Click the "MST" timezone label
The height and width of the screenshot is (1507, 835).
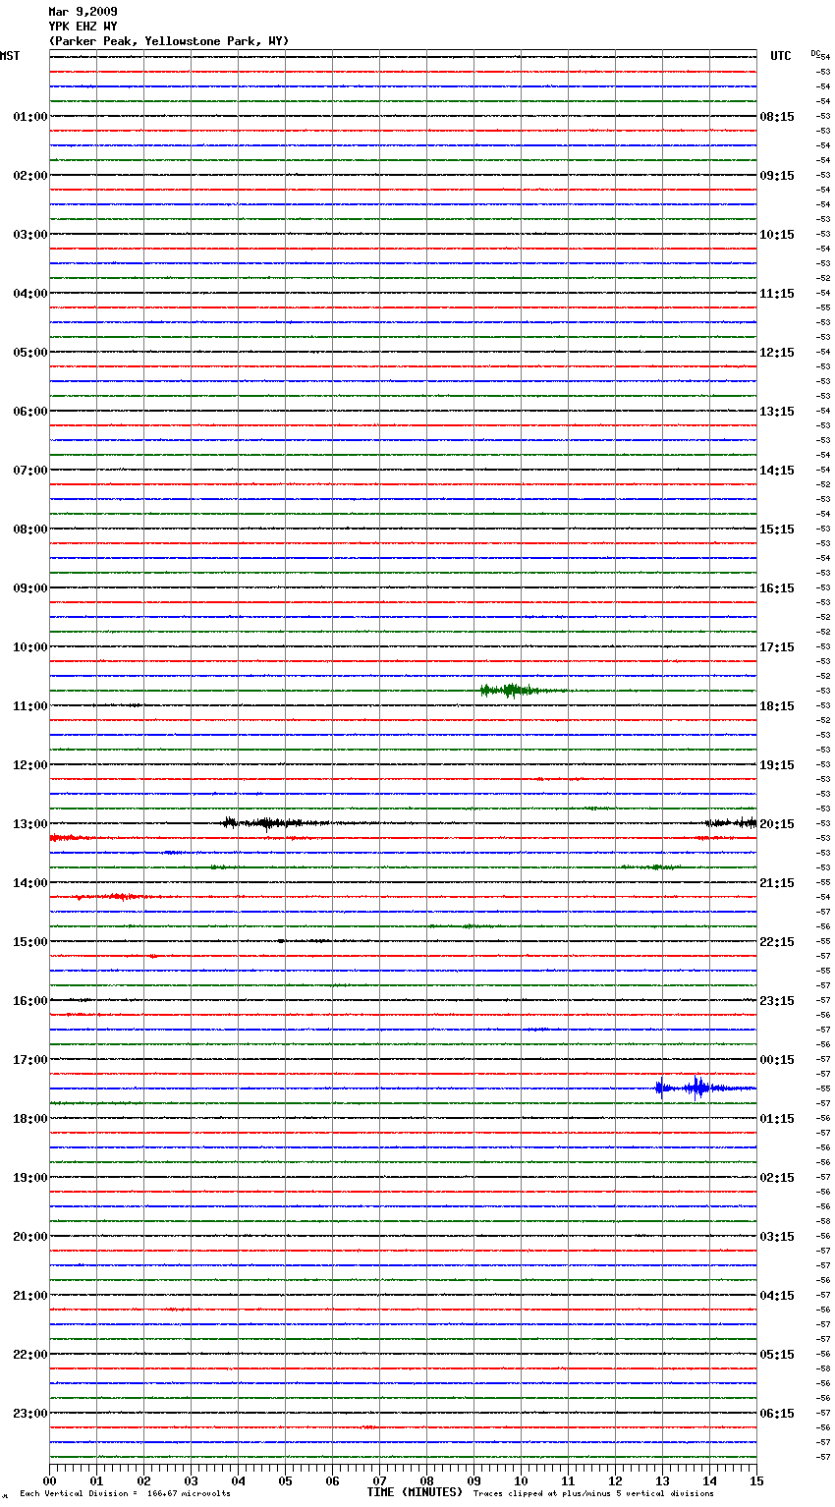pyautogui.click(x=10, y=56)
